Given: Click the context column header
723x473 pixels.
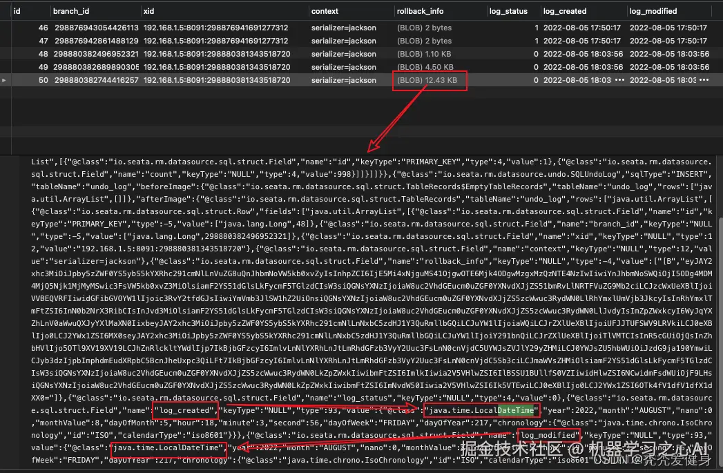Looking at the screenshot, I should tap(325, 11).
